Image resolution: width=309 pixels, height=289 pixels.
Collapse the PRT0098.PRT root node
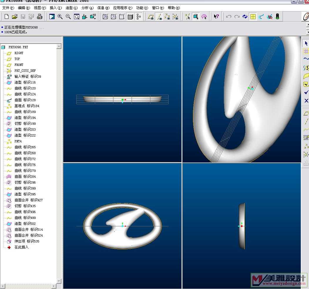(x=3, y=47)
